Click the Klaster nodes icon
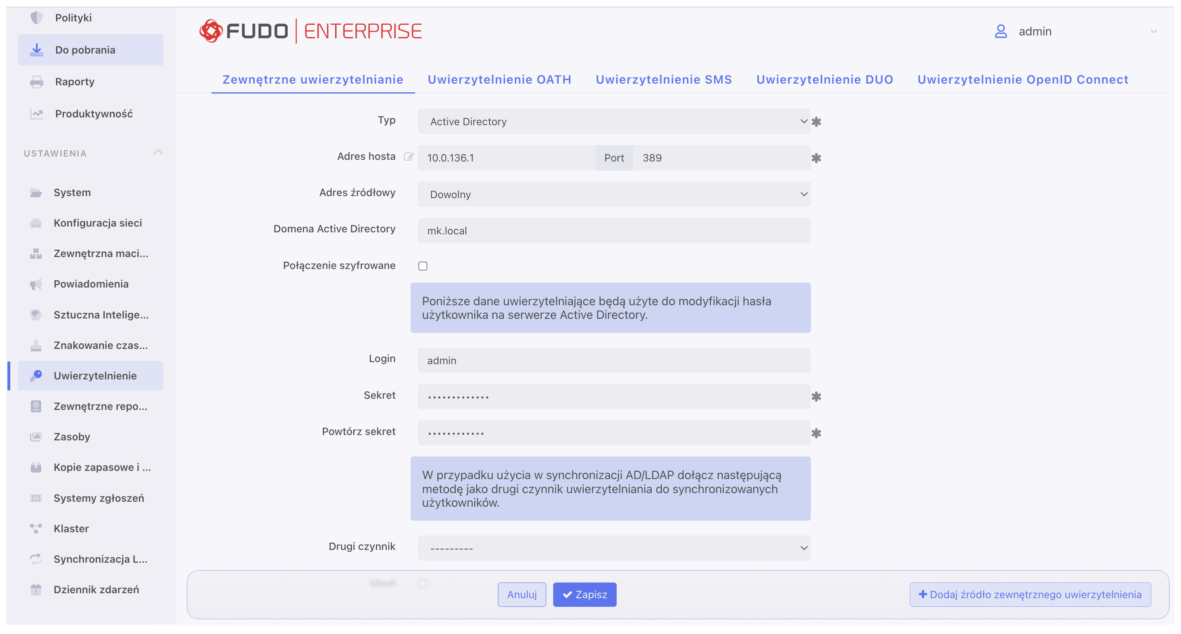The height and width of the screenshot is (634, 1181). pyautogui.click(x=36, y=529)
